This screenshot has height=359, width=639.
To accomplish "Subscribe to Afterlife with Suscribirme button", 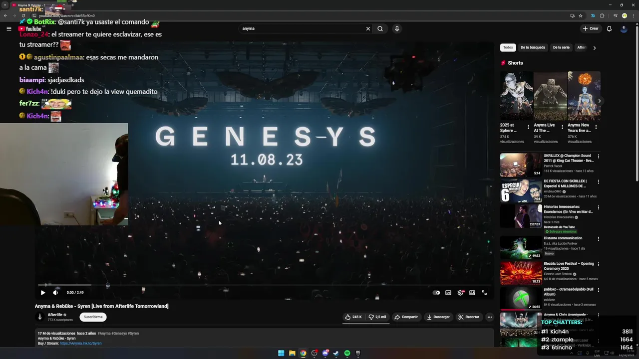I will click(93, 317).
